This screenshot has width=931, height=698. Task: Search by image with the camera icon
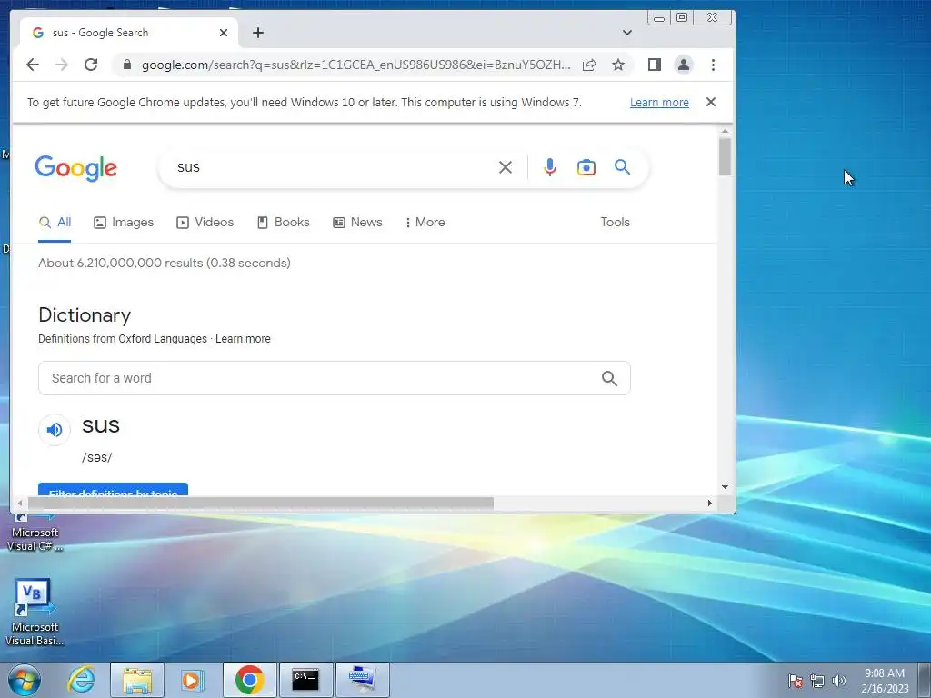point(586,167)
